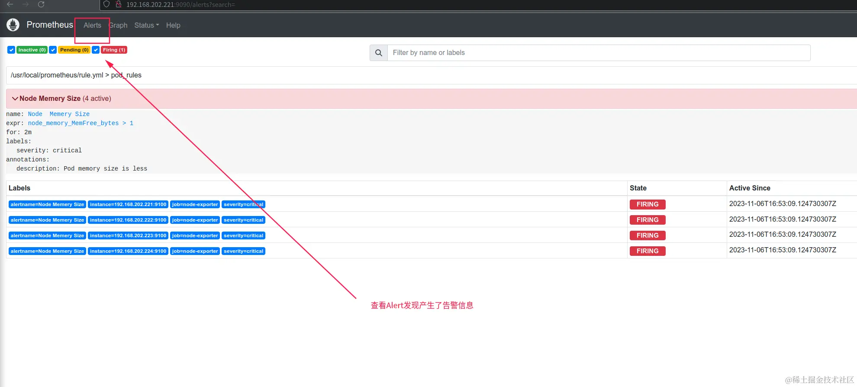Image resolution: width=857 pixels, height=387 pixels.
Task: Click job=node-exporter label in 192.168.202.223 row
Action: (x=195, y=235)
